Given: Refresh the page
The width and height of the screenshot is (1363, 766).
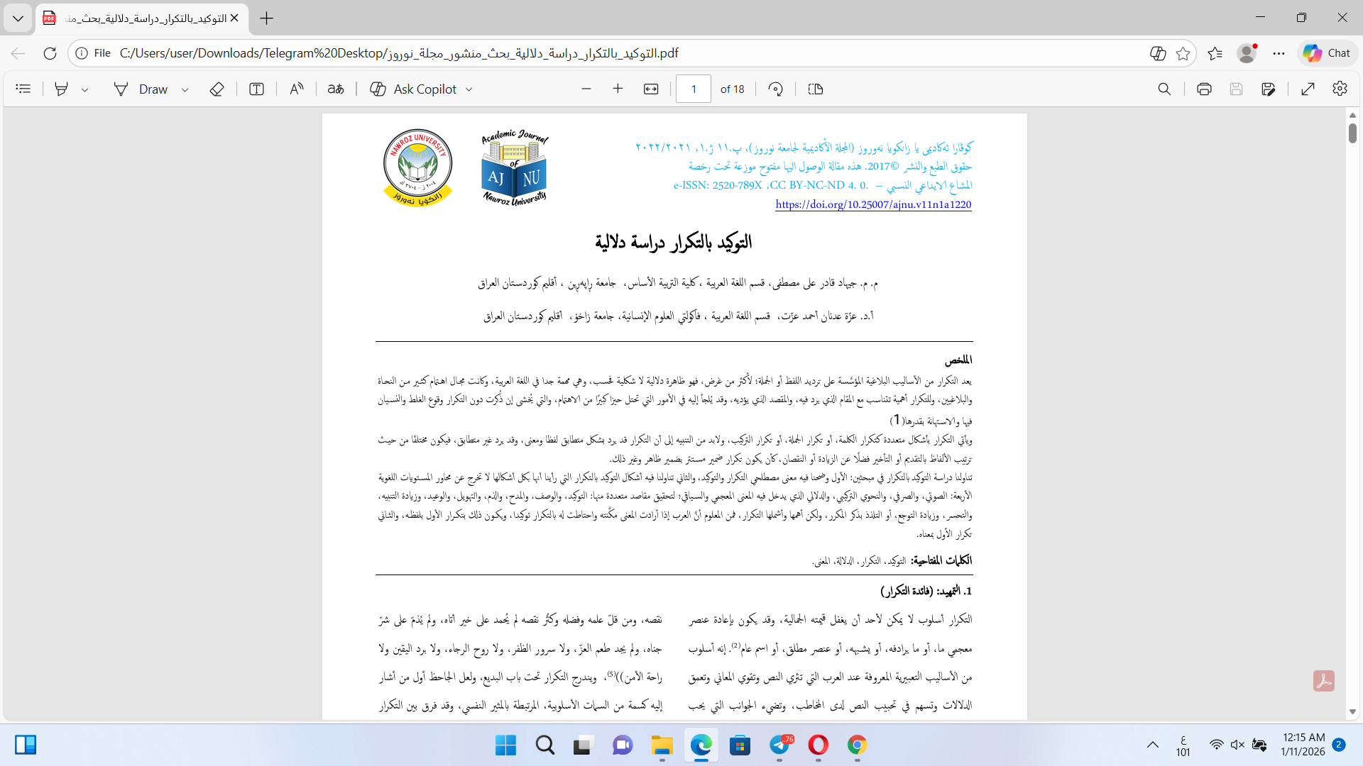Looking at the screenshot, I should [x=50, y=53].
